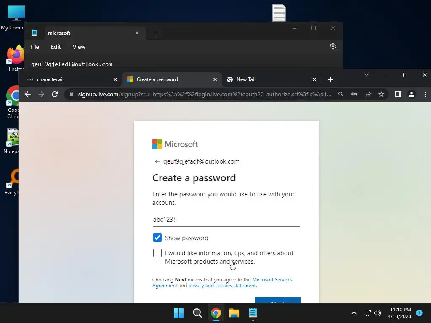Screen dimensions: 431x323
Task: Select Google Chrome desktop shortcut
Action: point(13,103)
